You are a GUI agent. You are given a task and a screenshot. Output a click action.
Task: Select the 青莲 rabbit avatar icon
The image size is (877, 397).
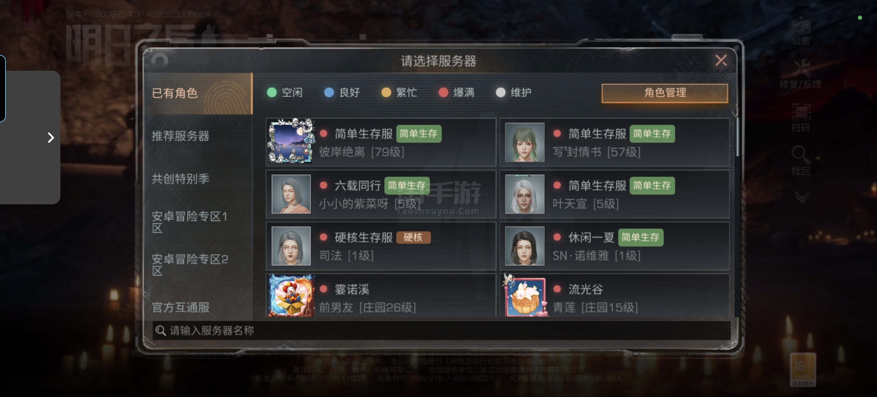point(525,296)
